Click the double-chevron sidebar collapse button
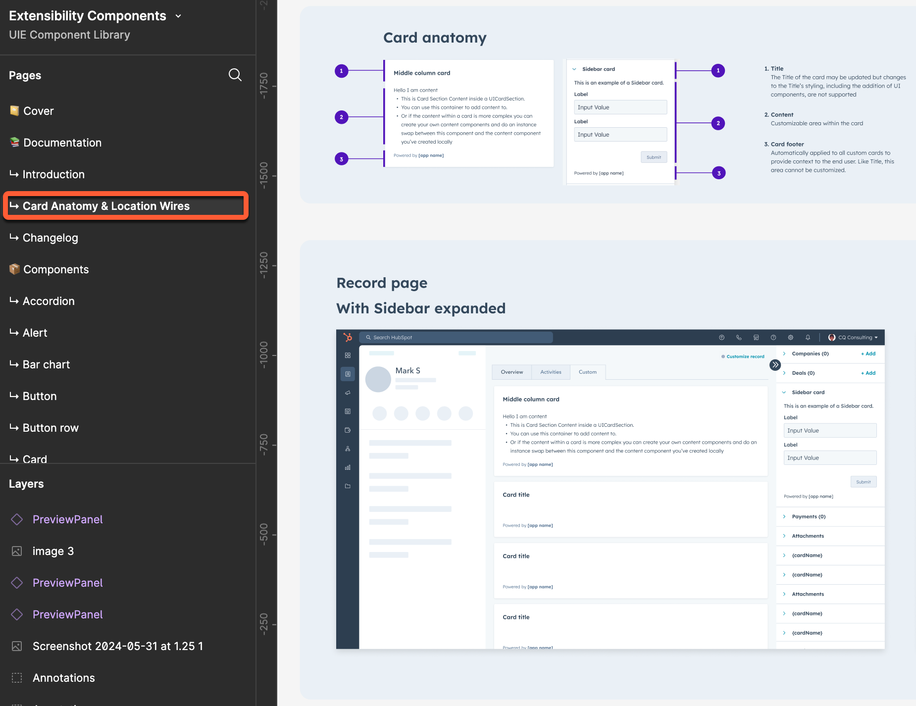Screen dimensions: 916x706 point(775,365)
